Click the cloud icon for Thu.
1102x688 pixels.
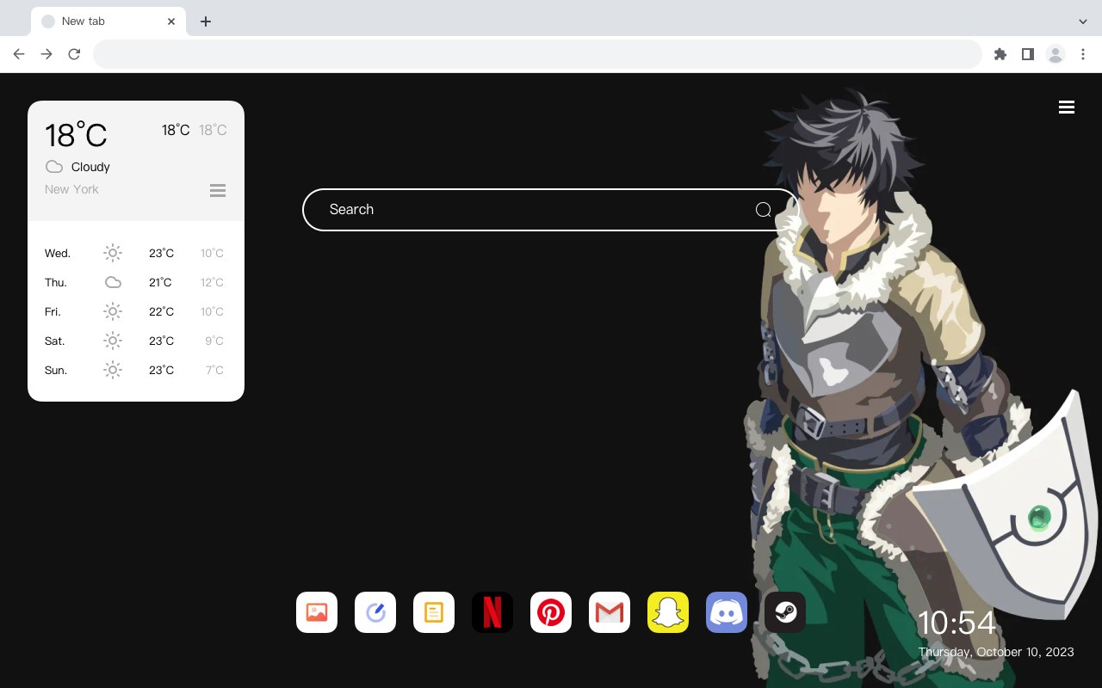[x=113, y=282]
